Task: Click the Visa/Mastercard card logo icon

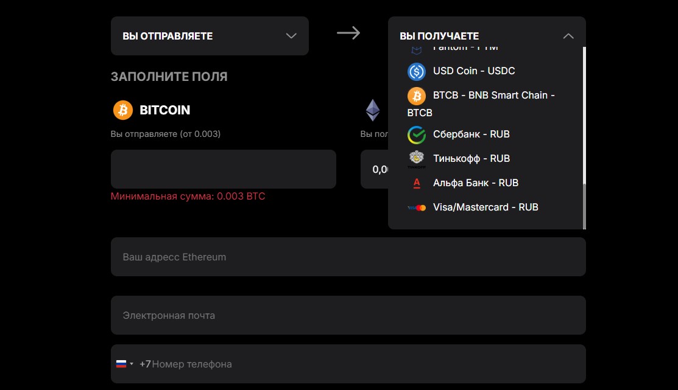Action: (x=417, y=207)
